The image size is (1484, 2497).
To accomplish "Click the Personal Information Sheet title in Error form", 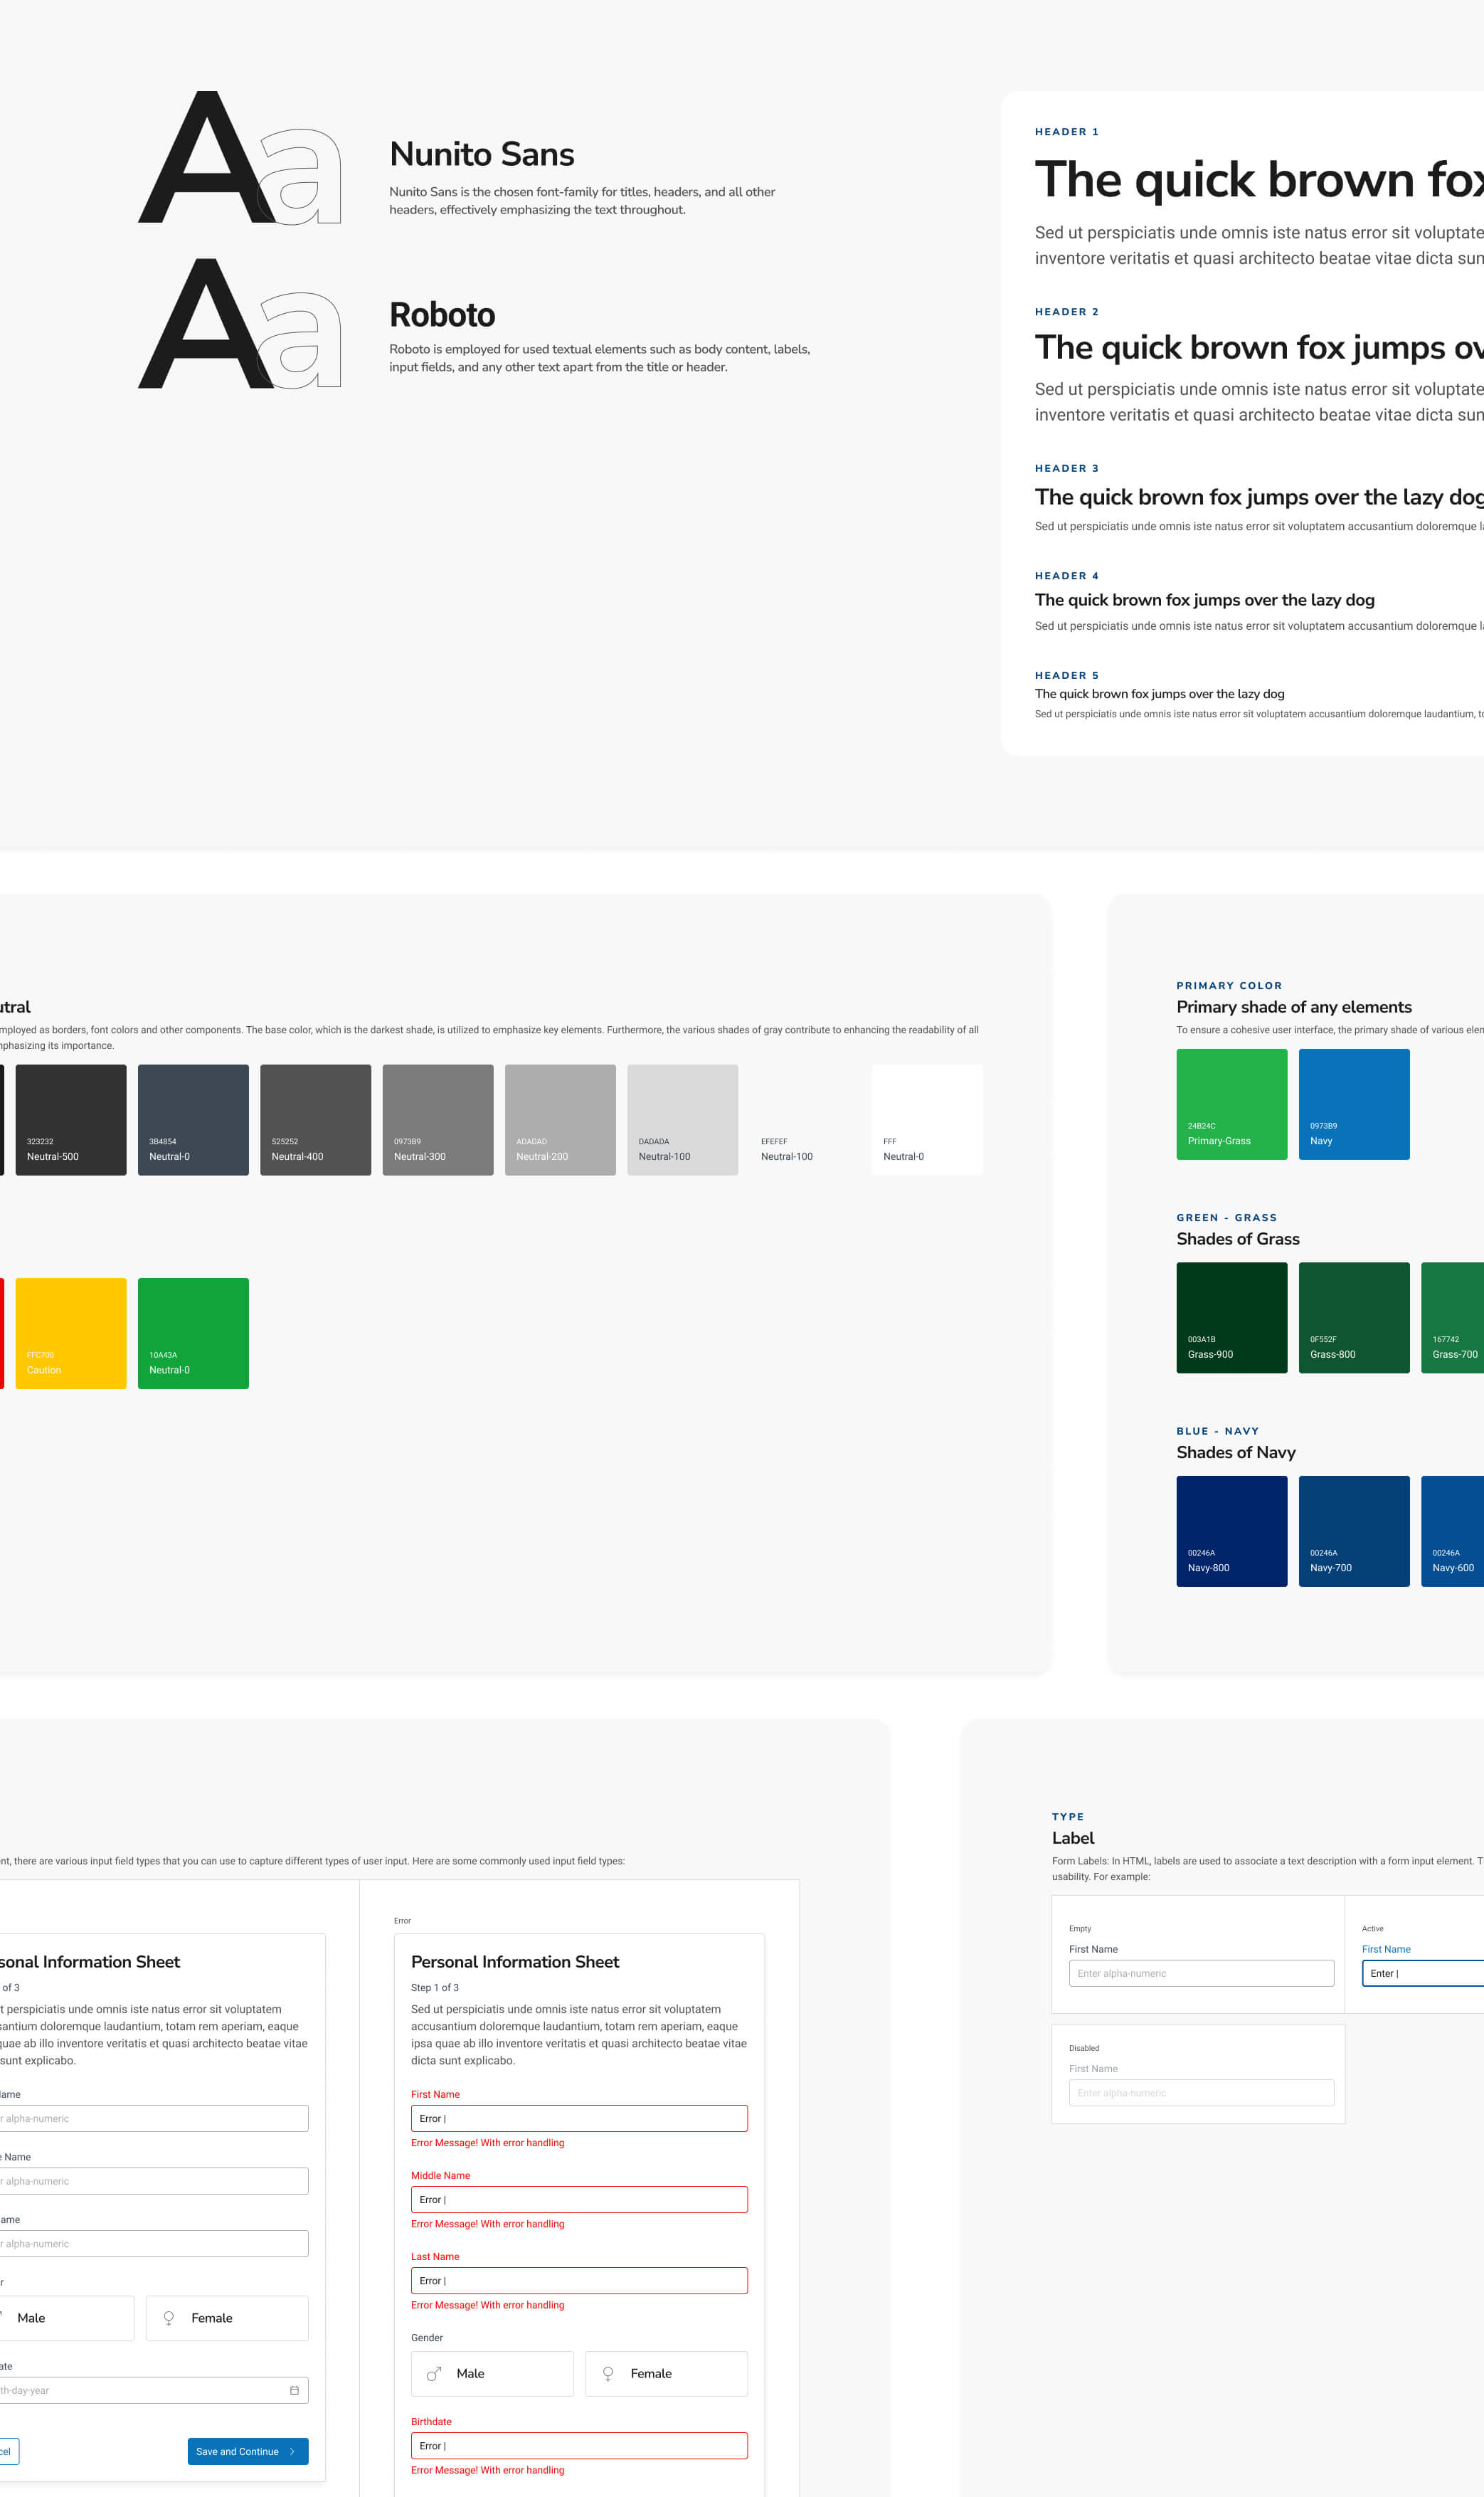I will click(x=515, y=1962).
